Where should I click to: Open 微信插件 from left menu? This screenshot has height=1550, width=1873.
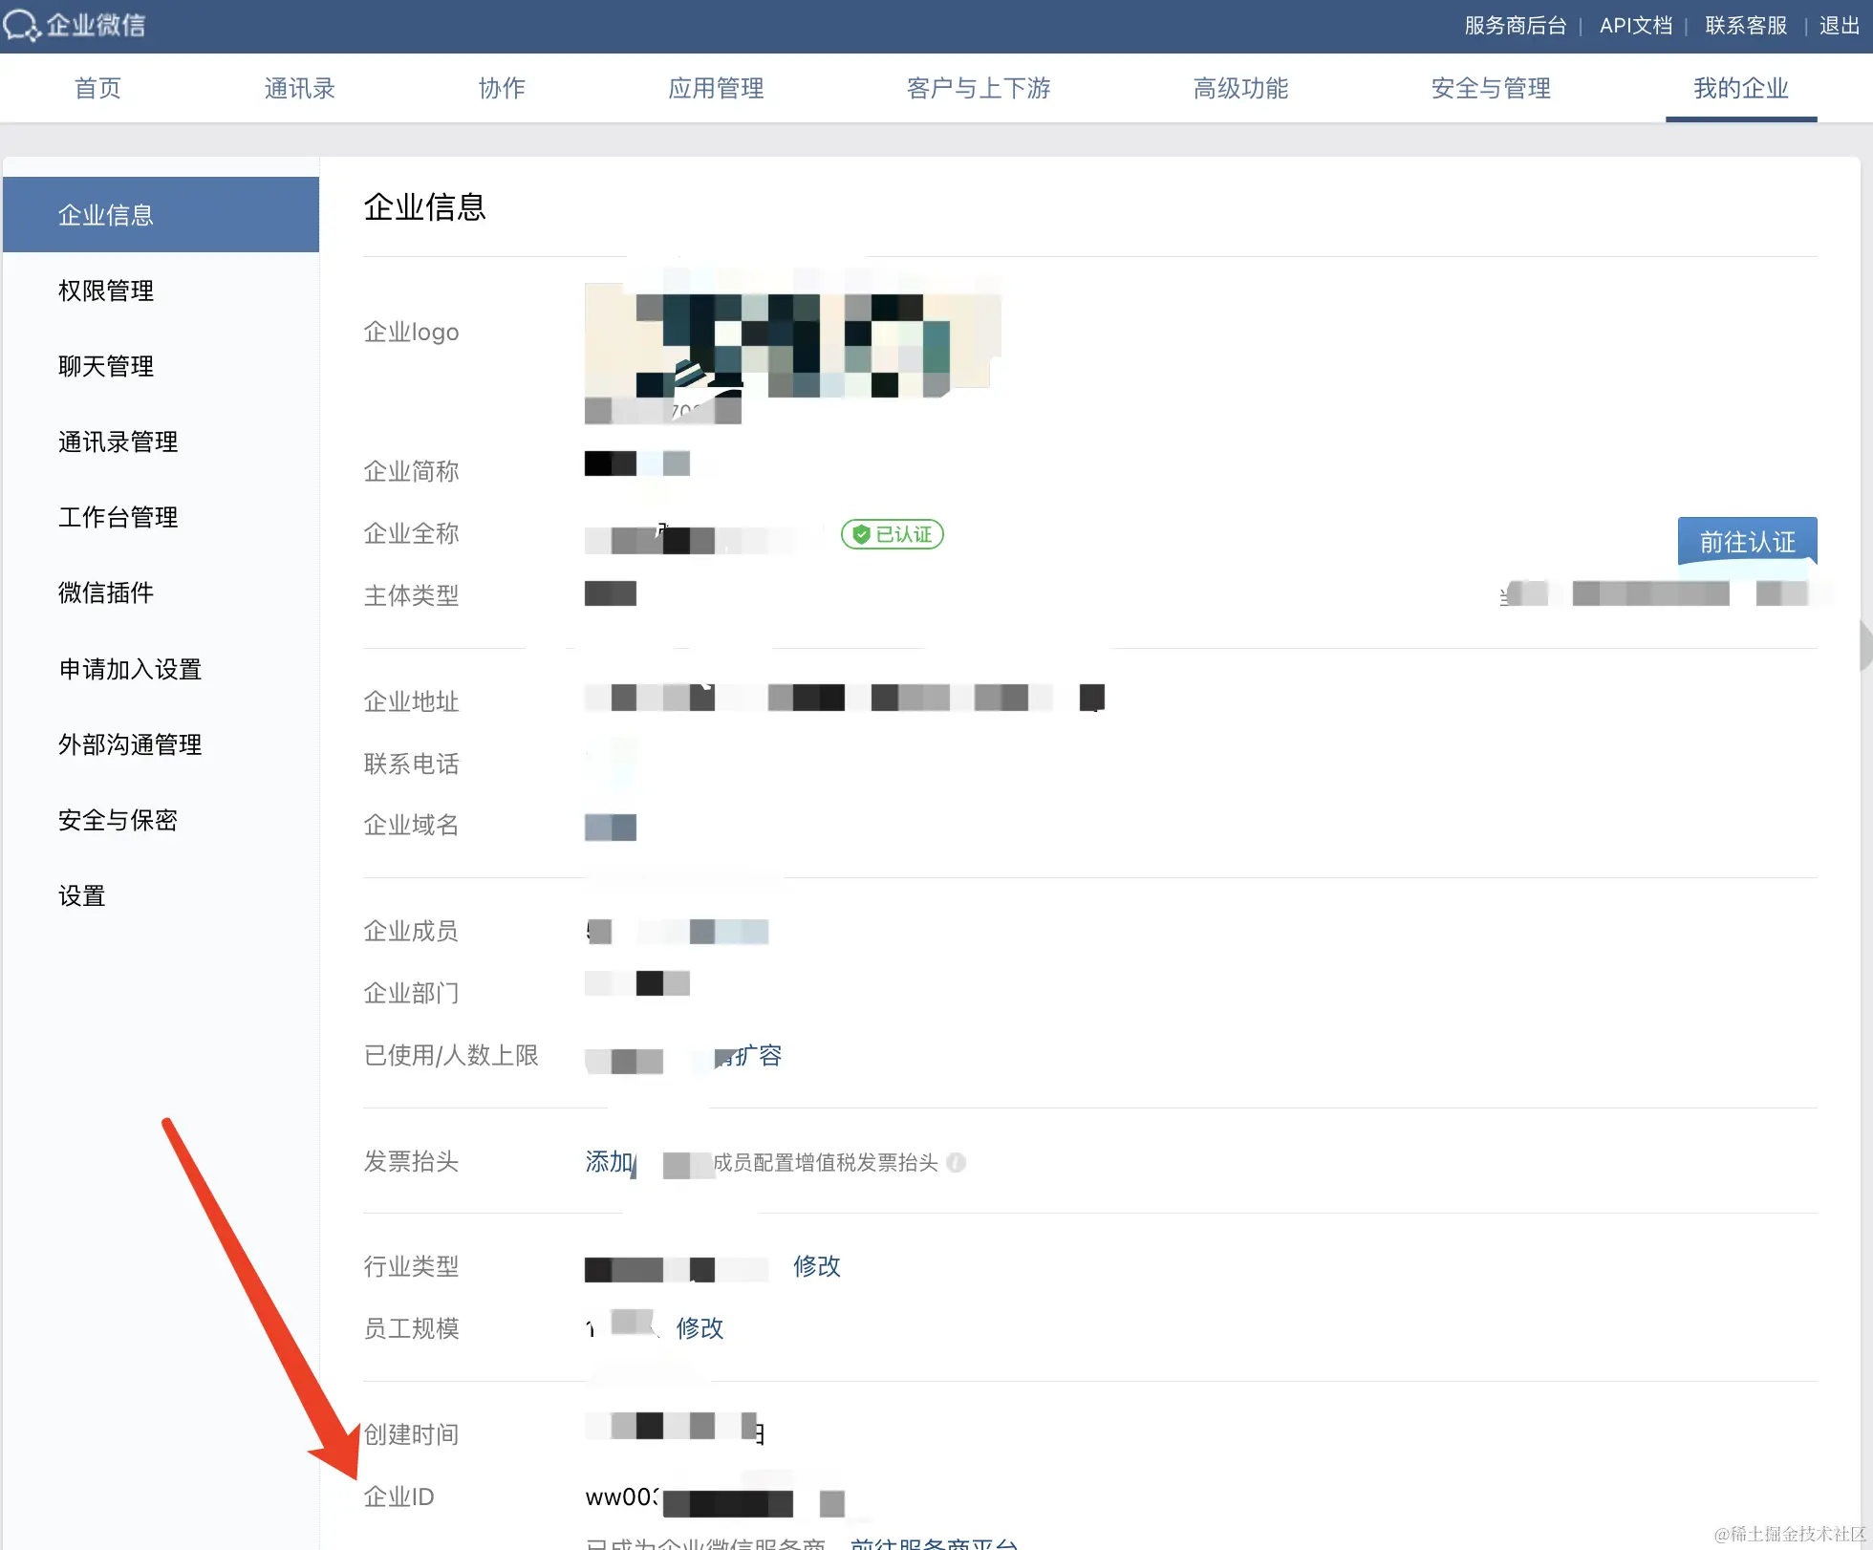click(x=106, y=592)
